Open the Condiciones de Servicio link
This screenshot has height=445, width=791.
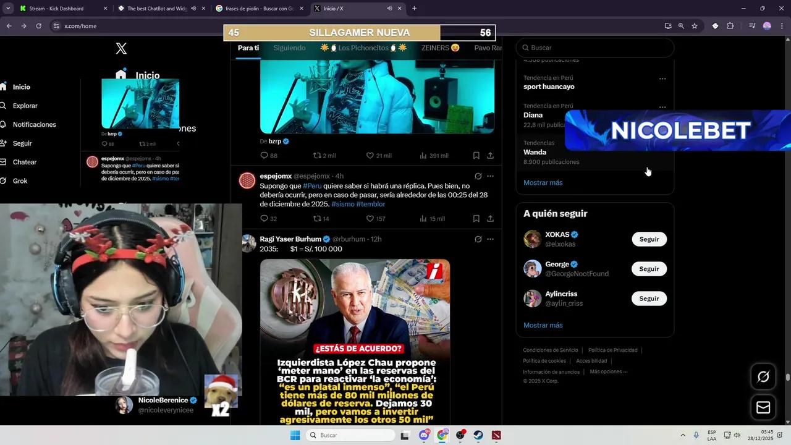tap(551, 350)
